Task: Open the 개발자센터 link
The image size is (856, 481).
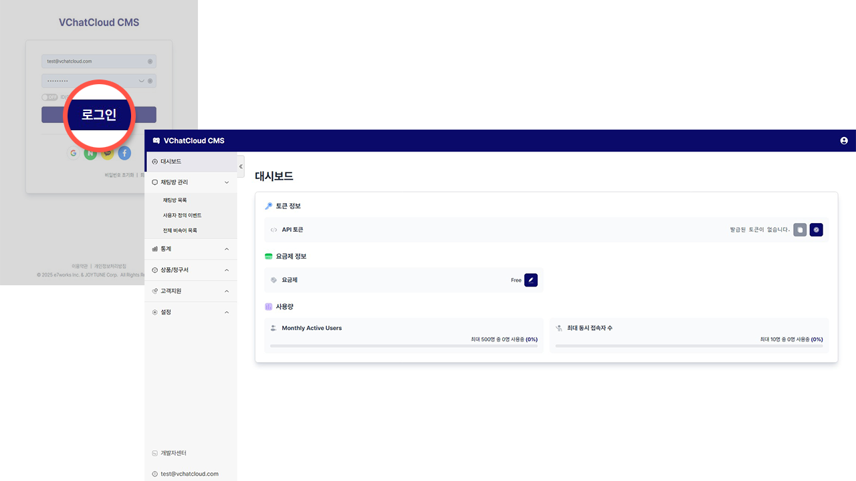Action: (x=173, y=453)
